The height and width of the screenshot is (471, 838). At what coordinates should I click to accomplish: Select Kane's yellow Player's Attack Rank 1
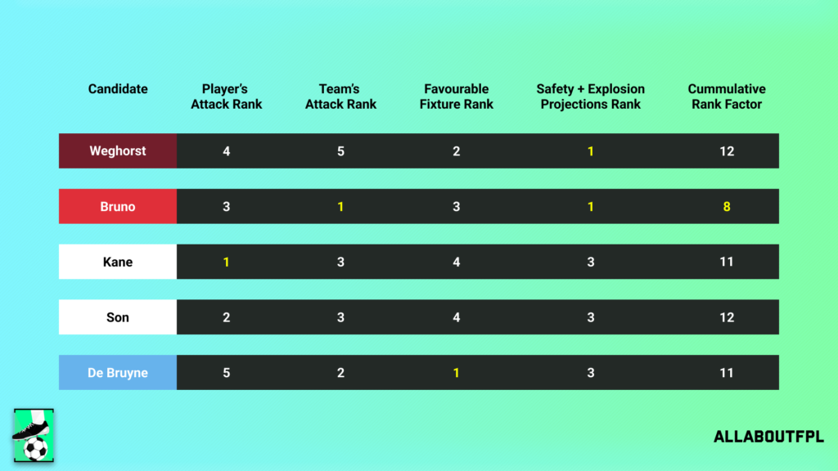click(x=226, y=262)
